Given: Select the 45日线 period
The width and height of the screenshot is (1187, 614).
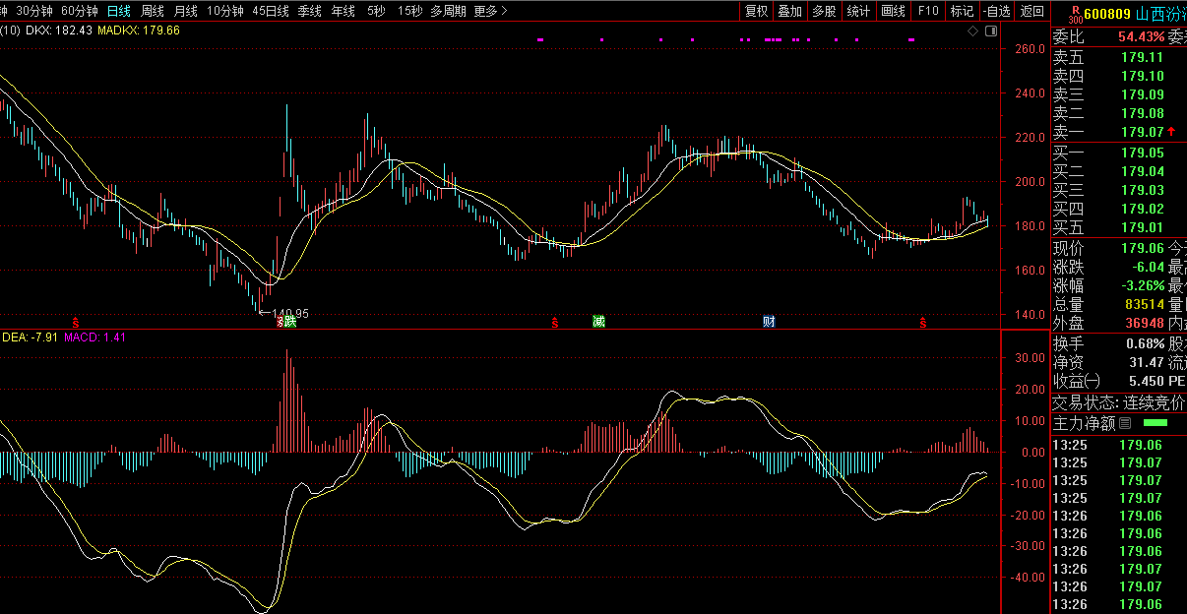Looking at the screenshot, I should point(271,11).
